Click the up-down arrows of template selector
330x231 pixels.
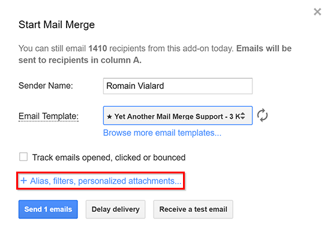pos(242,116)
